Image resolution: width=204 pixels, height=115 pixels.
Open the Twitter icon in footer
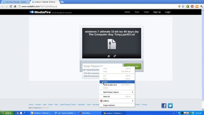(x=170, y=106)
